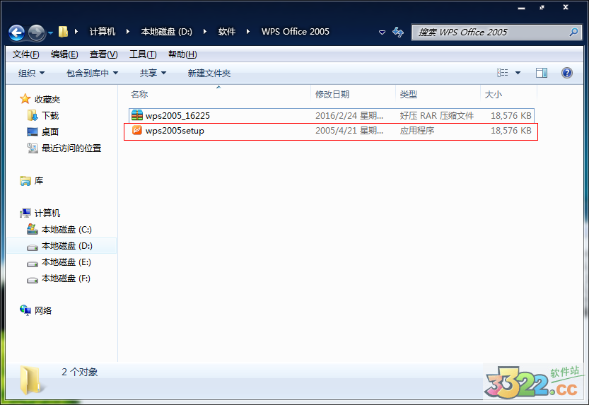Image resolution: width=589 pixels, height=405 pixels.
Task: Select 网络 in the navigation pane
Action: click(x=43, y=311)
